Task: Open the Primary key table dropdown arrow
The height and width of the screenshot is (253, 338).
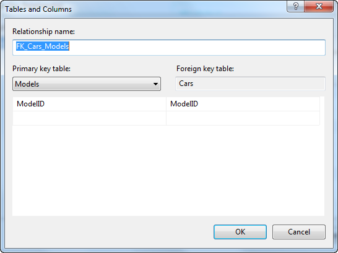Action: click(x=155, y=84)
